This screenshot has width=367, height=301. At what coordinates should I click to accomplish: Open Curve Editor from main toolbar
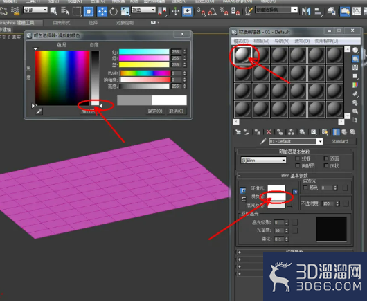click(357, 11)
